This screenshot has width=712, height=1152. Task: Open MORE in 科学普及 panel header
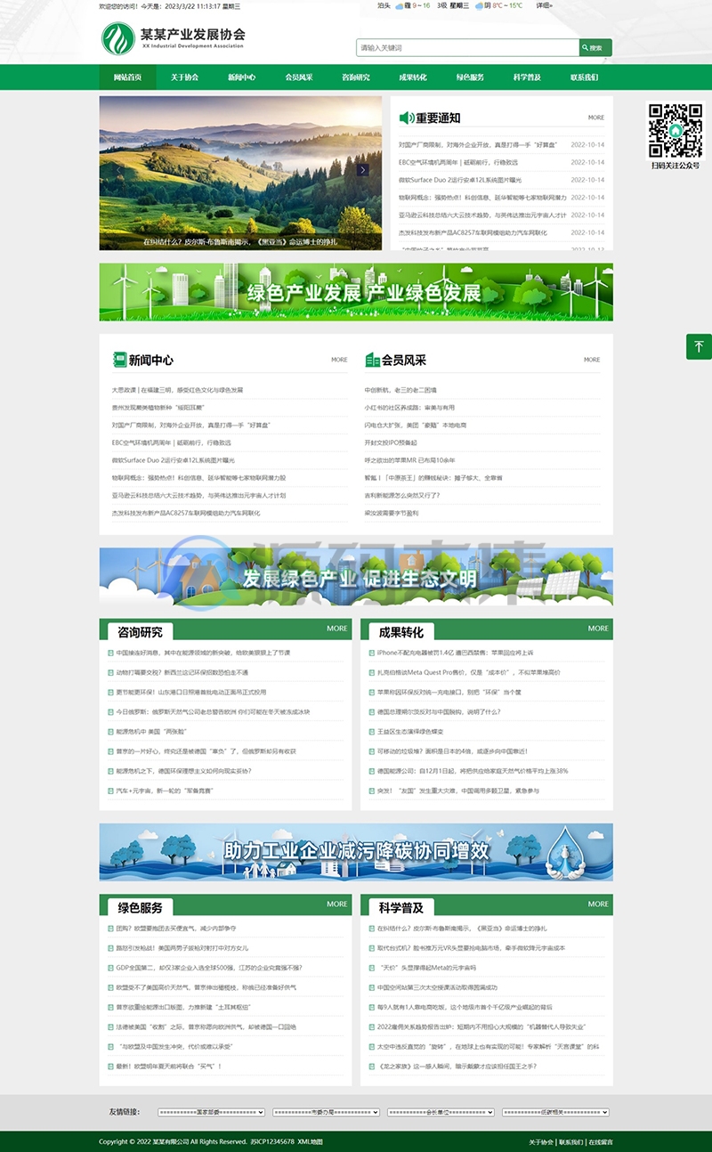pyautogui.click(x=598, y=904)
